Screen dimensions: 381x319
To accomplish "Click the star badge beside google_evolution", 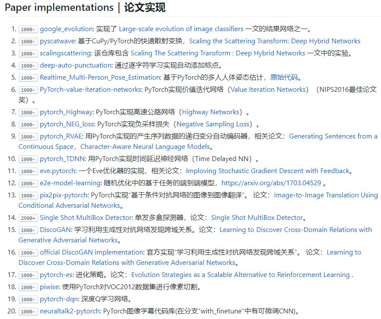I will 28,29.
